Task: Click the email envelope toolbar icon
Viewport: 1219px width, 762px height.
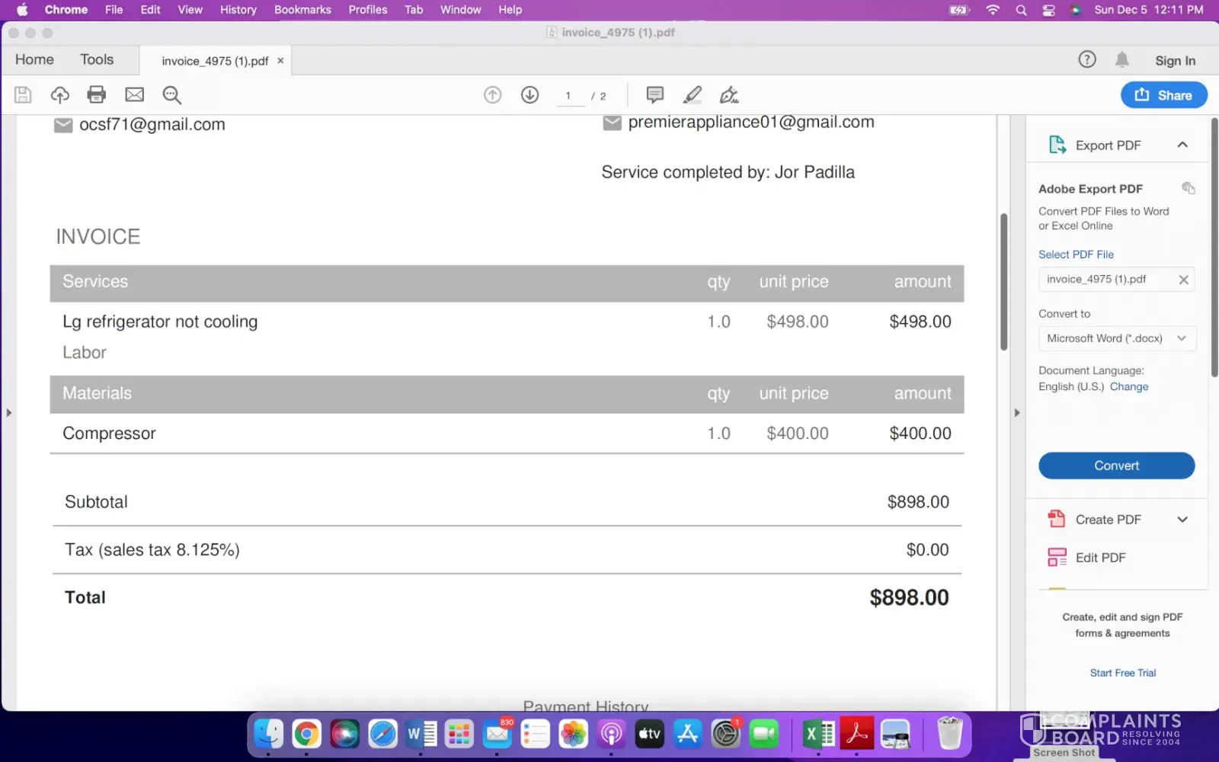Action: click(x=134, y=94)
